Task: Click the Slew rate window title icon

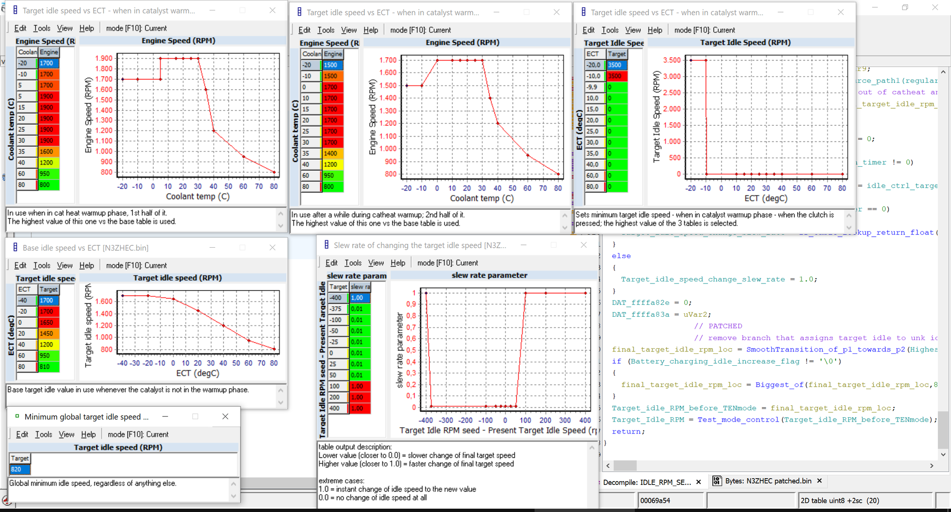Action: (x=326, y=245)
